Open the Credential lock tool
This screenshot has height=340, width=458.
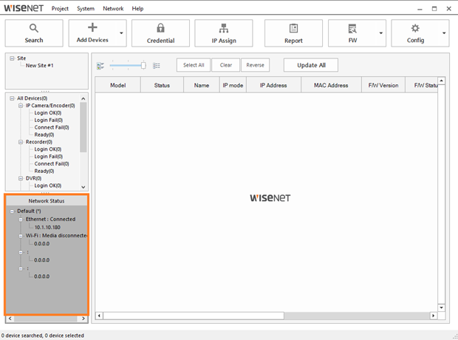click(x=160, y=33)
